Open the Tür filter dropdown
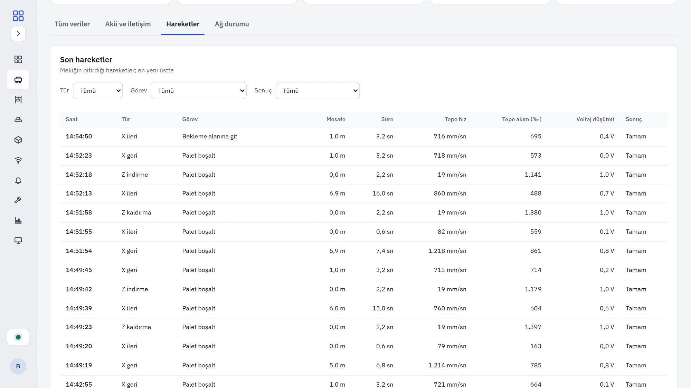This screenshot has width=691, height=388. (x=98, y=91)
